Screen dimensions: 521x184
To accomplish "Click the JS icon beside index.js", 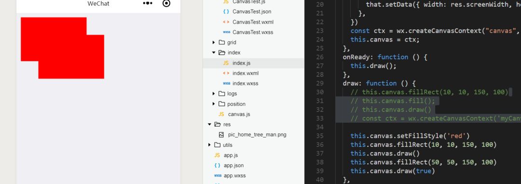I will click(226, 63).
